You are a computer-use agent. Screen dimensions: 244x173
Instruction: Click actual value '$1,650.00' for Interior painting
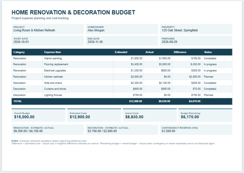tap(165, 59)
